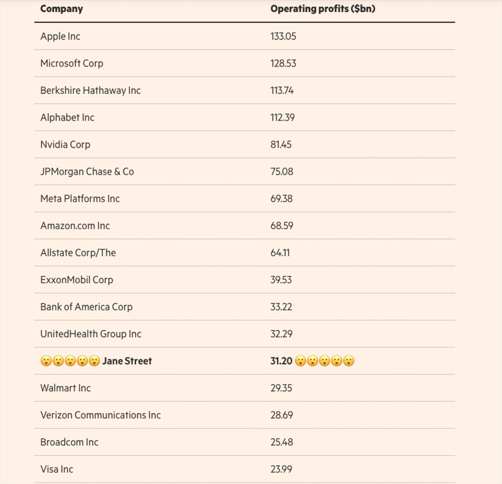502x484 pixels.
Task: Select the Visa Inc row name
Action: [56, 469]
